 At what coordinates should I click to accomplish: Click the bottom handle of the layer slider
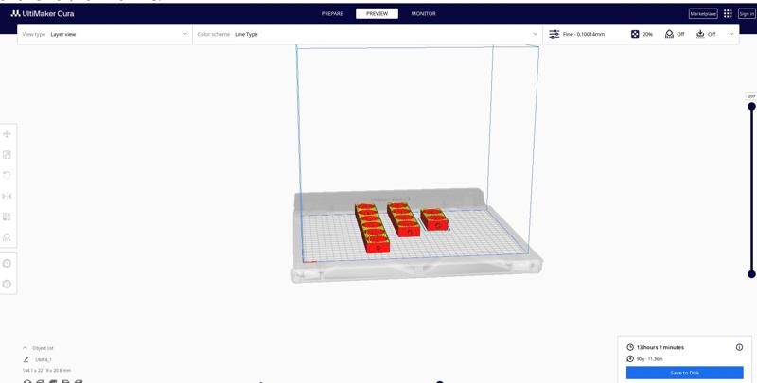751,274
